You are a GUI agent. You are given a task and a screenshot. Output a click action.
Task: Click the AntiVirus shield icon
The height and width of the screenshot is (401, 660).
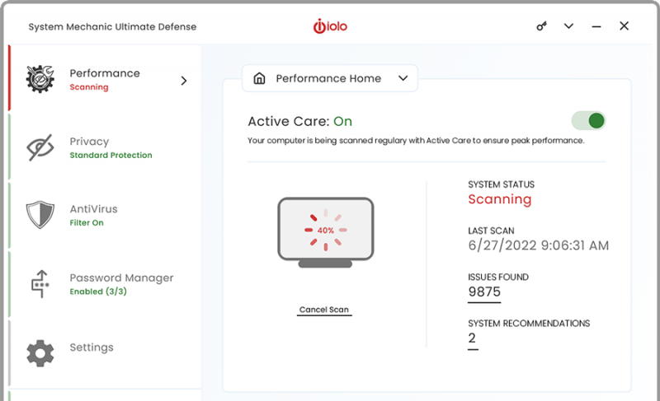pyautogui.click(x=40, y=216)
